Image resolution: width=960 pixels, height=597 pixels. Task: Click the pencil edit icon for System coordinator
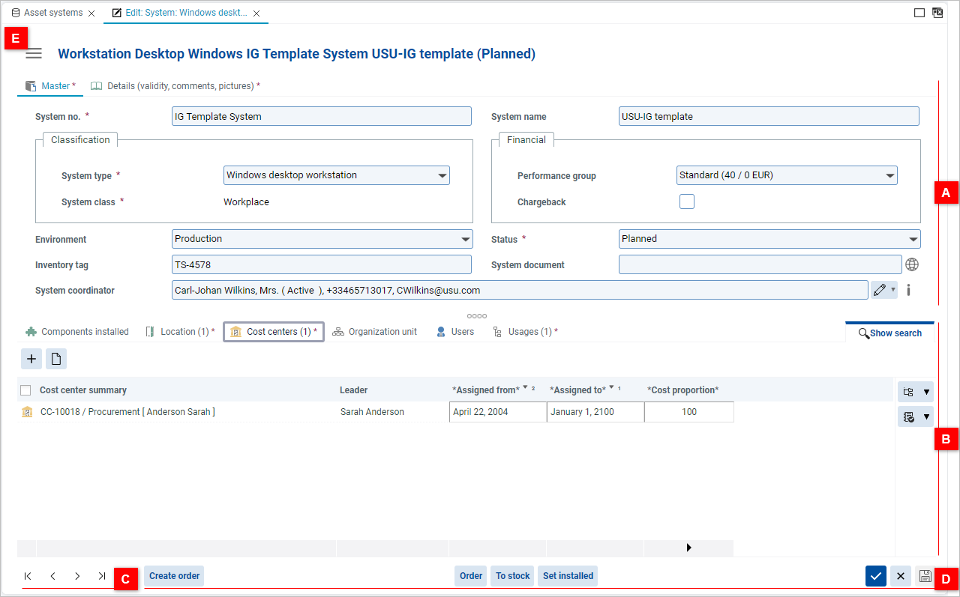[x=880, y=290]
